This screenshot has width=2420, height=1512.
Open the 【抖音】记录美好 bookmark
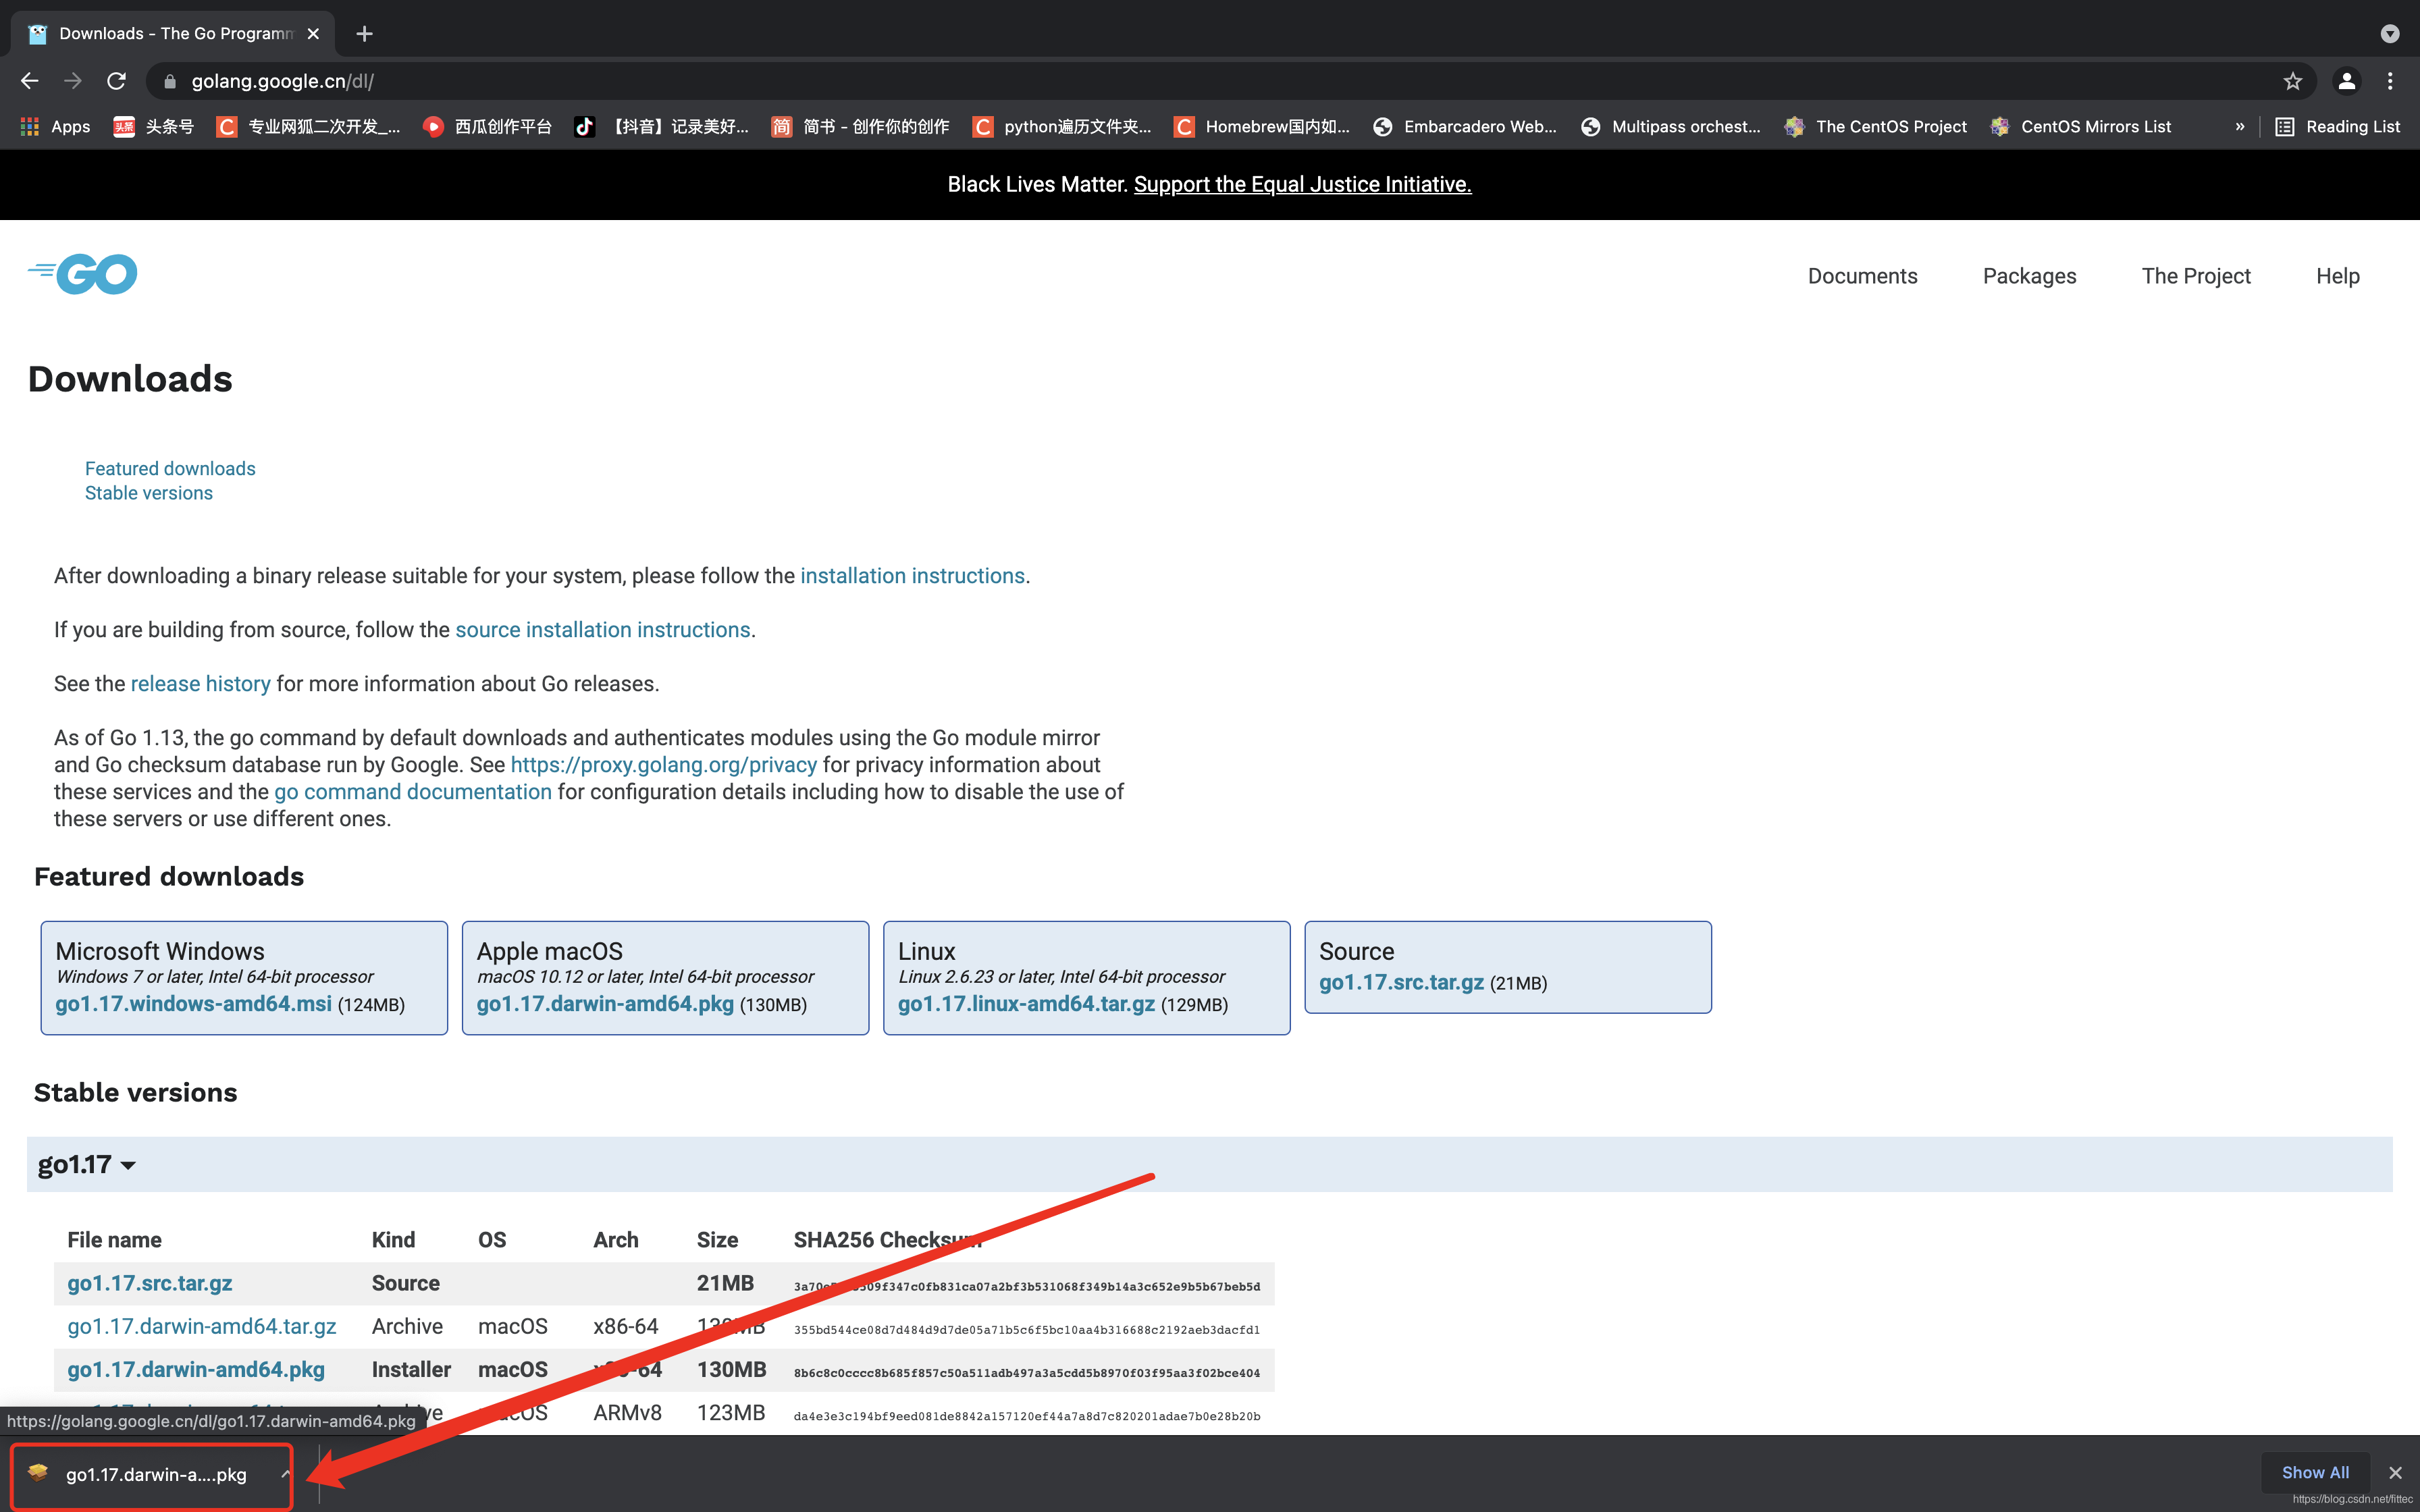(x=661, y=127)
